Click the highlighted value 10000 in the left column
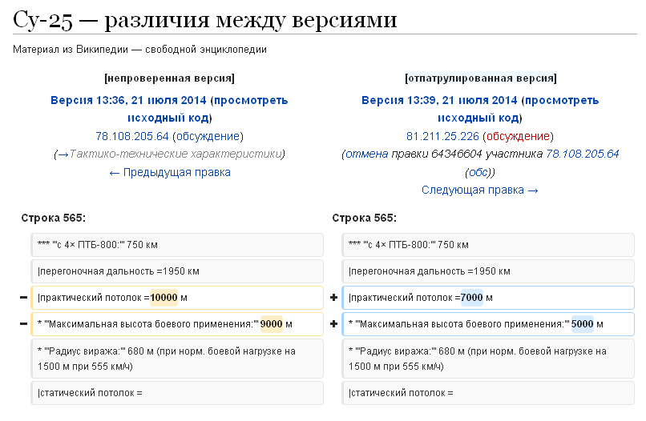 [x=164, y=298]
